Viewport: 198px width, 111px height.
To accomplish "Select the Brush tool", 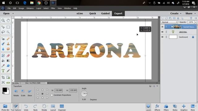I will click(3, 55).
